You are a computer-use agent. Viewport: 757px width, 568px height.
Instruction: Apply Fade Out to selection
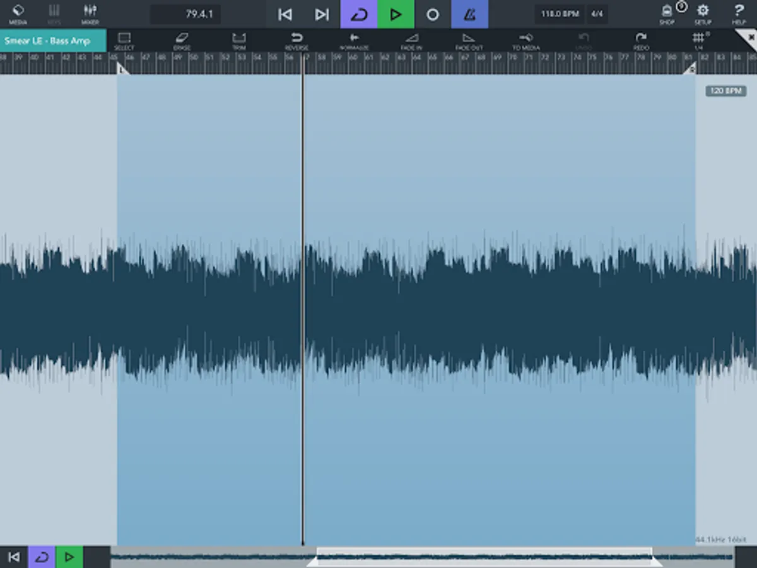tap(469, 40)
